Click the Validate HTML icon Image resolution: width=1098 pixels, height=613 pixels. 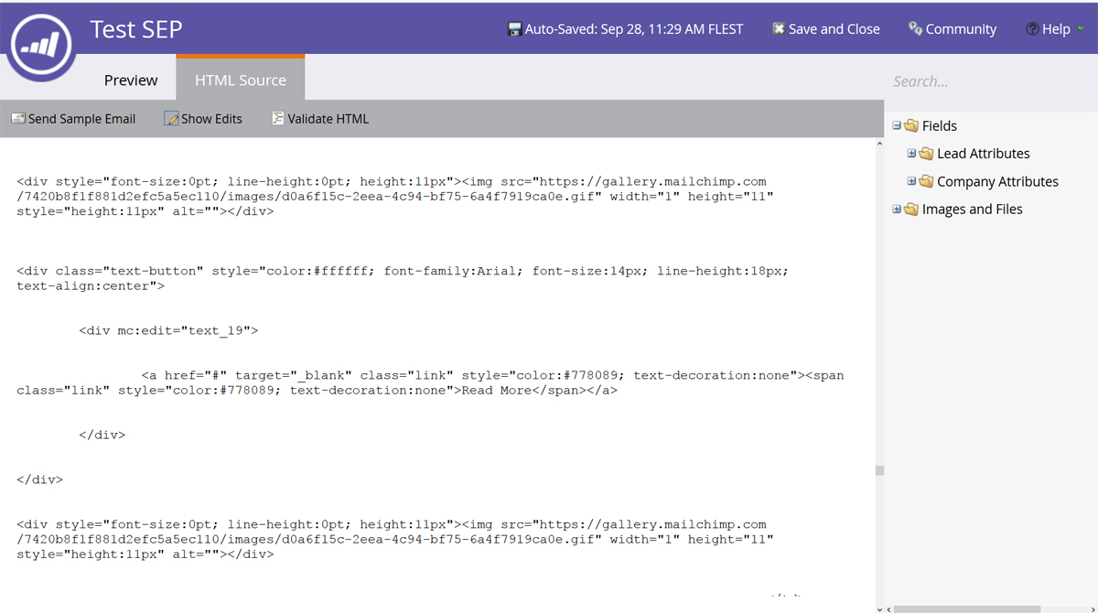pos(277,119)
